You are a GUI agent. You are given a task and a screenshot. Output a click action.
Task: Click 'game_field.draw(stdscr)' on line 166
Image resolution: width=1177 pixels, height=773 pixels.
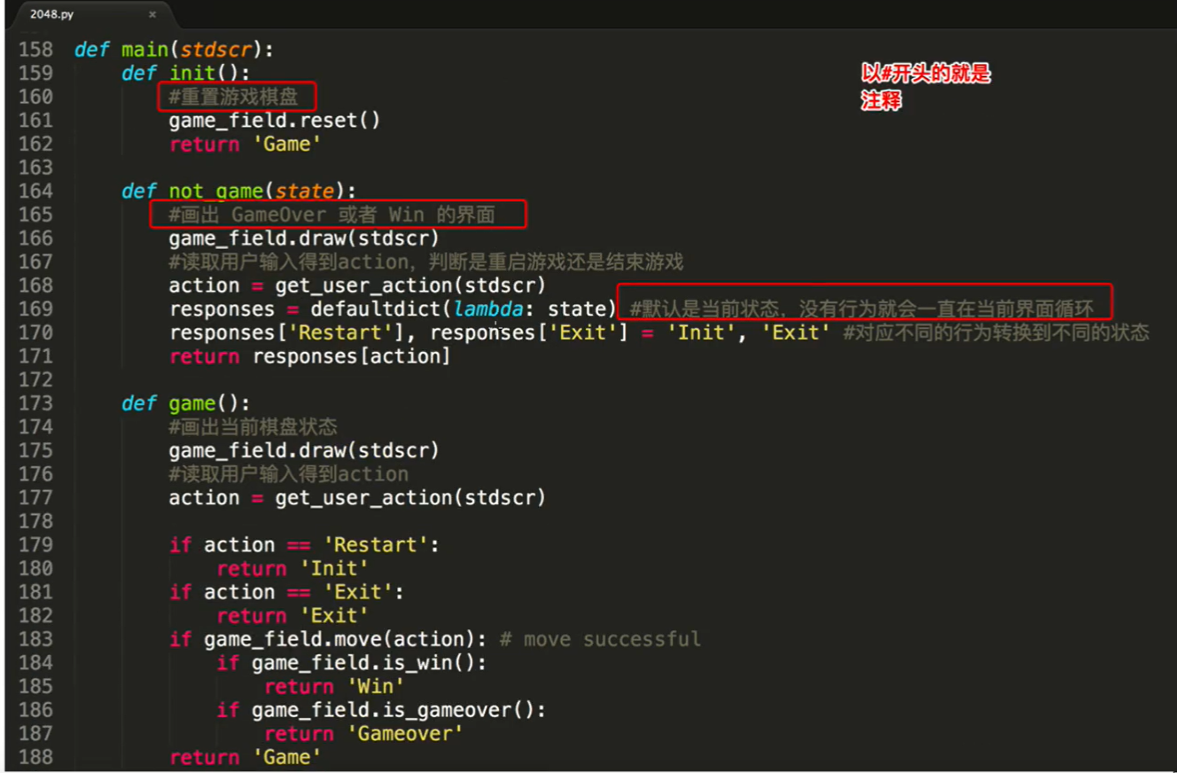[x=304, y=238]
